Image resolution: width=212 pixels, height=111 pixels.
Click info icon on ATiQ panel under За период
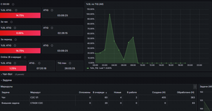[52, 46]
